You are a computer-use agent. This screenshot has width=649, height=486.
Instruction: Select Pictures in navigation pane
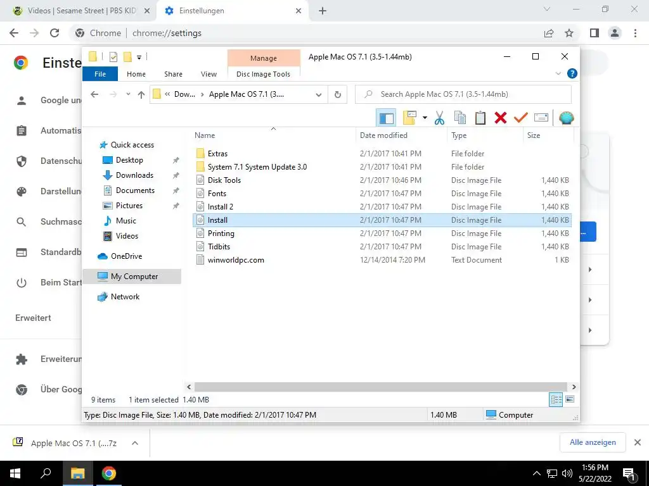(129, 206)
